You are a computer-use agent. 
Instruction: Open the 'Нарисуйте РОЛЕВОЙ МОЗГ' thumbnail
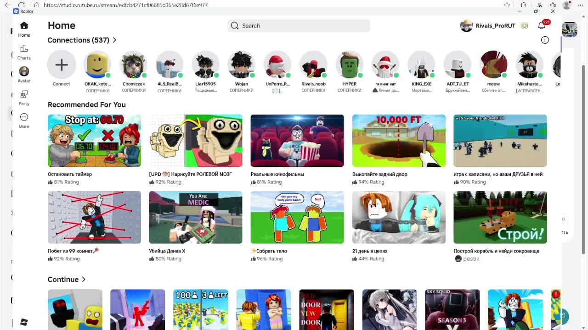click(196, 141)
